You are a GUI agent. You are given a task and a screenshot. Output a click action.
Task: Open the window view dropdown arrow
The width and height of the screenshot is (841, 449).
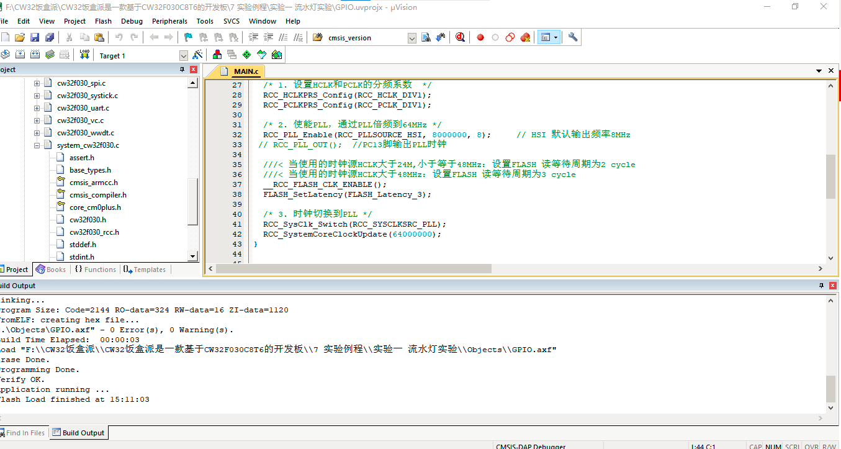(x=555, y=37)
